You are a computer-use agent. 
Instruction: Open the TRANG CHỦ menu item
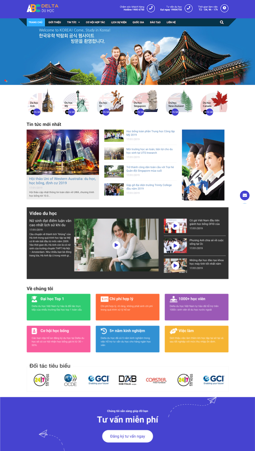(x=35, y=22)
